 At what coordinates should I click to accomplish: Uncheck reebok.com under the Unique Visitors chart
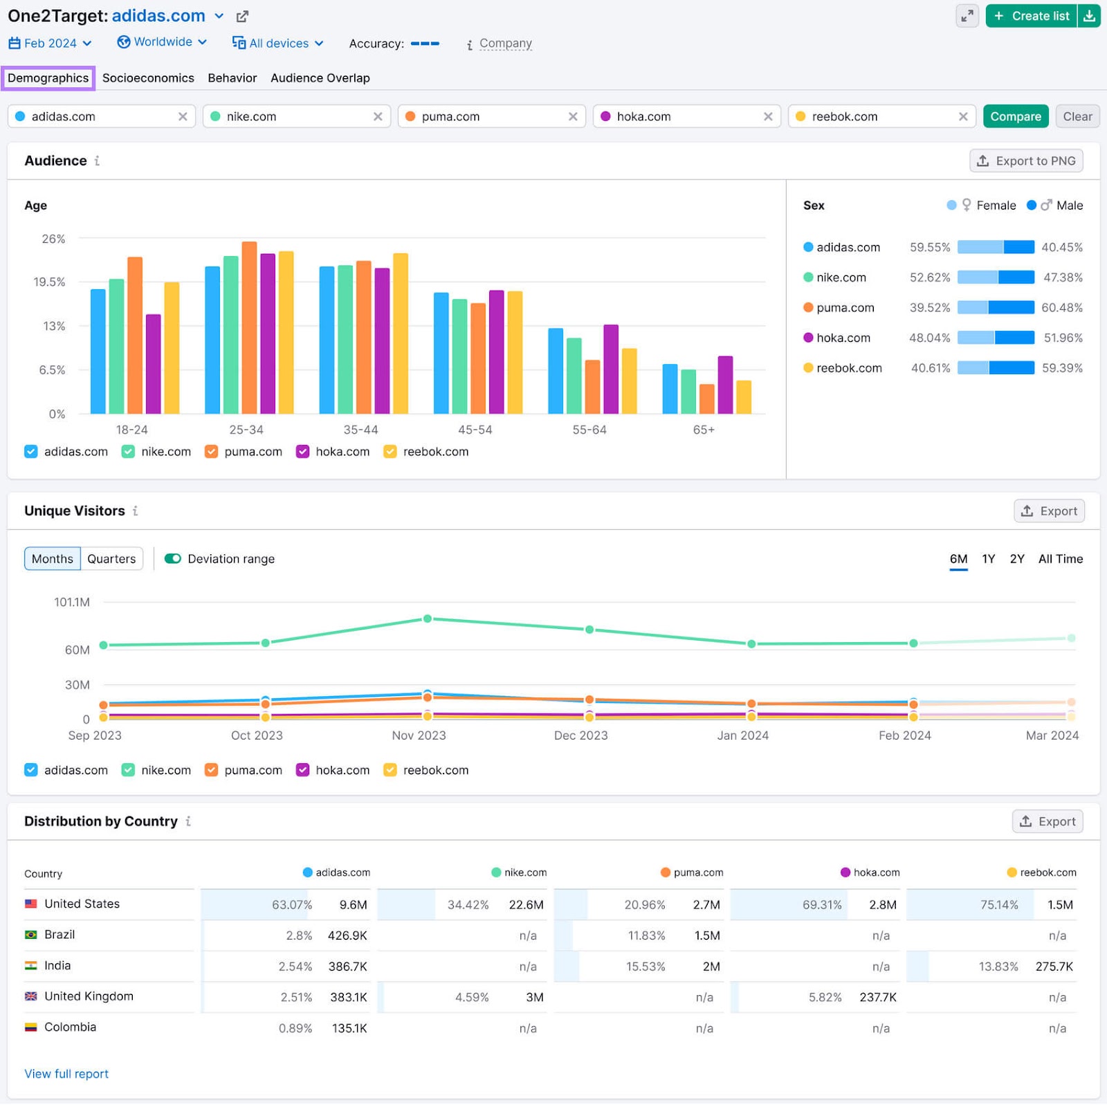390,769
